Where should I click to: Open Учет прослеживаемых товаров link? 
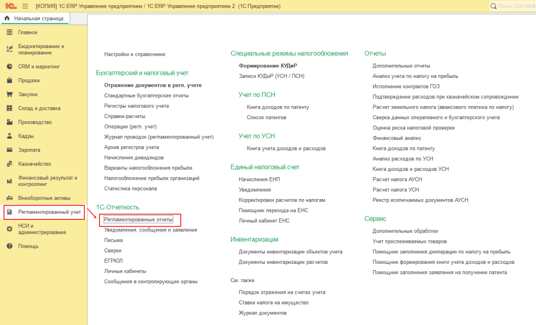point(409,241)
